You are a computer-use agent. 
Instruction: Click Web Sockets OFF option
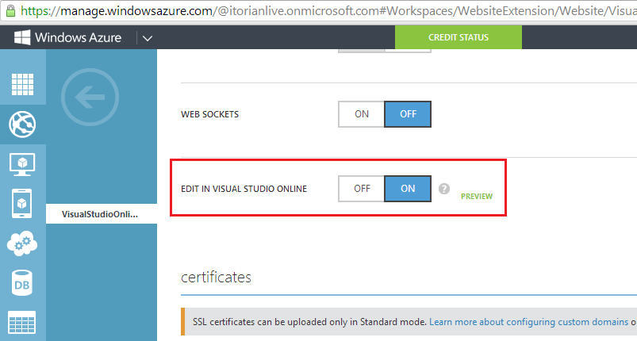(408, 114)
